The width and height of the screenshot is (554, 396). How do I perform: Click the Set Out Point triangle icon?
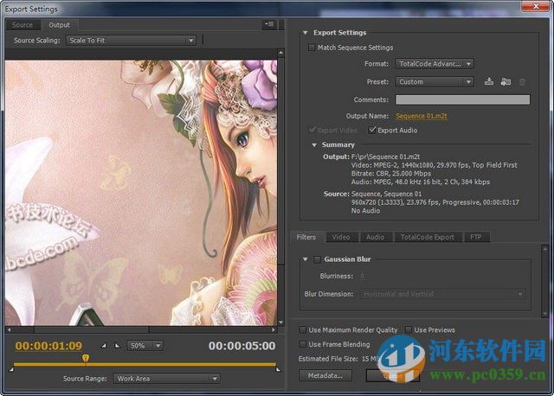(118, 346)
